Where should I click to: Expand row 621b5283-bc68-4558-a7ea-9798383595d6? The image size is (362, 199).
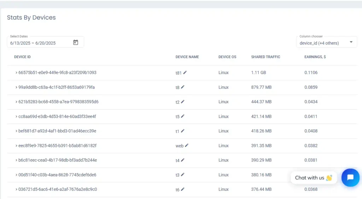16,102
